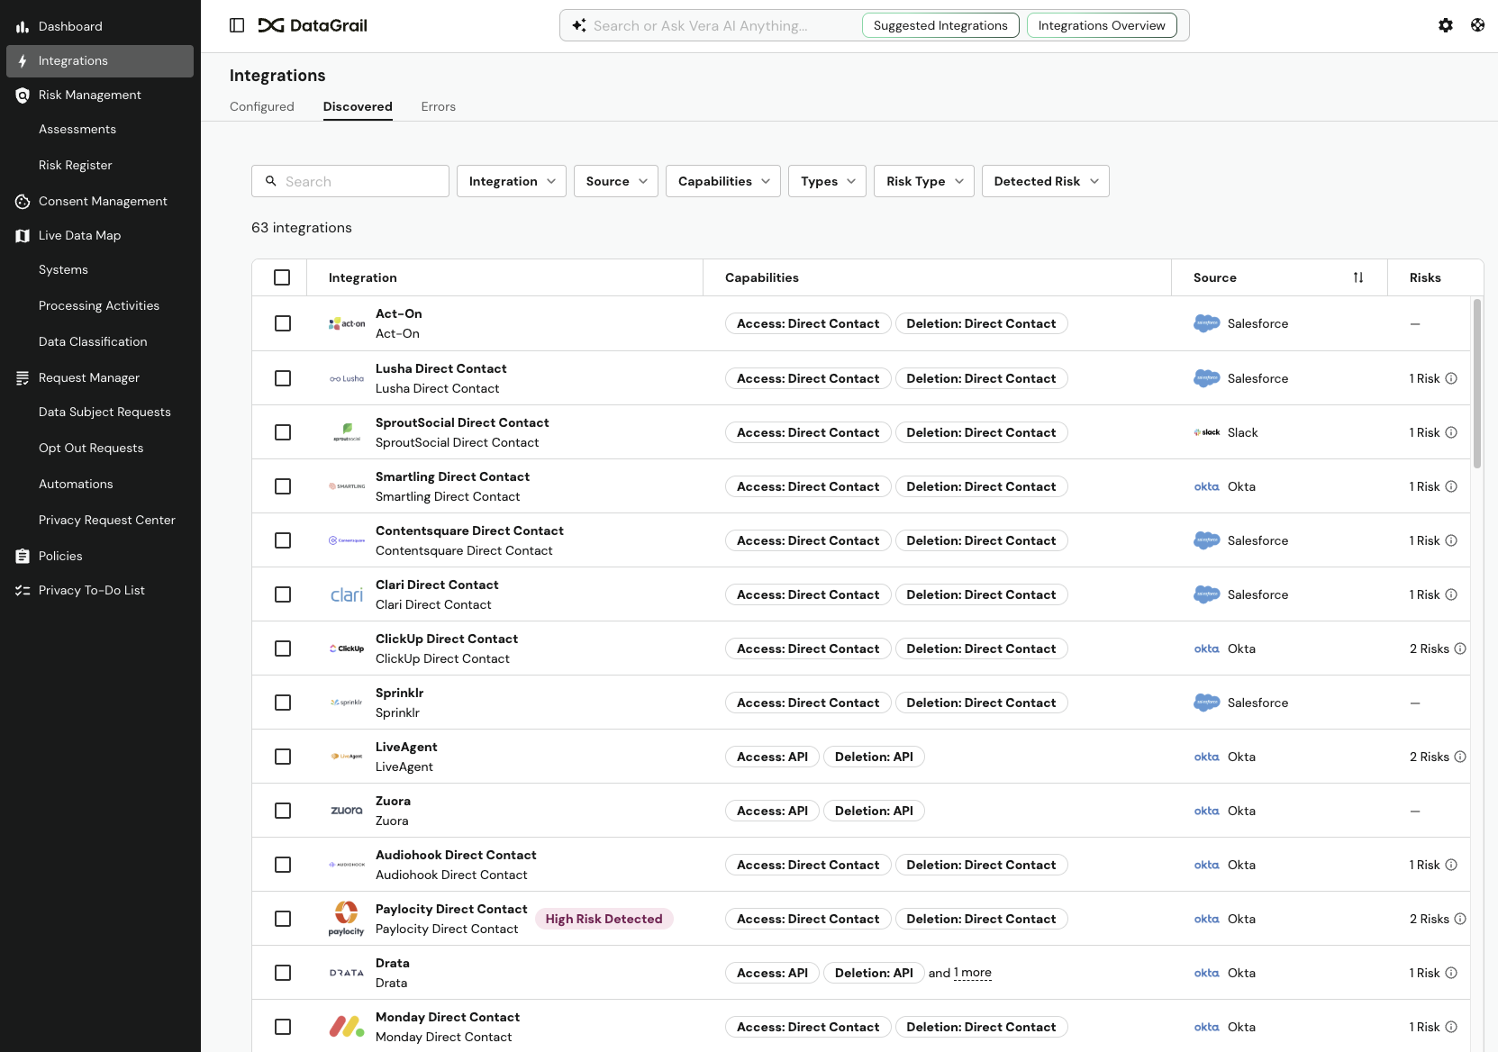Check the Paylocity Direct Contact checkbox
Viewport: 1498px width, 1052px height.
(x=283, y=919)
